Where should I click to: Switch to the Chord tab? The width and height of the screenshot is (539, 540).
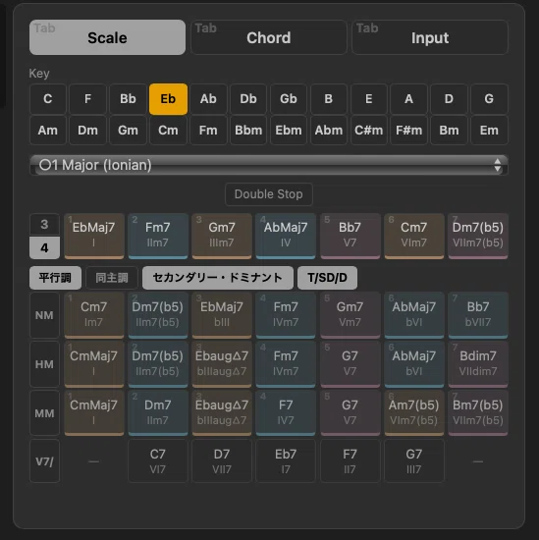click(269, 37)
